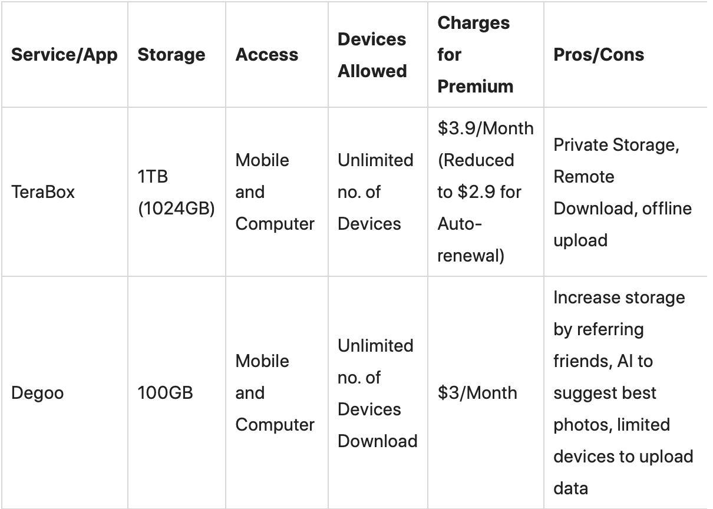Select the Private Storage, Remote Download cell
Image resolution: width=713 pixels, height=509 pixels.
coord(622,192)
